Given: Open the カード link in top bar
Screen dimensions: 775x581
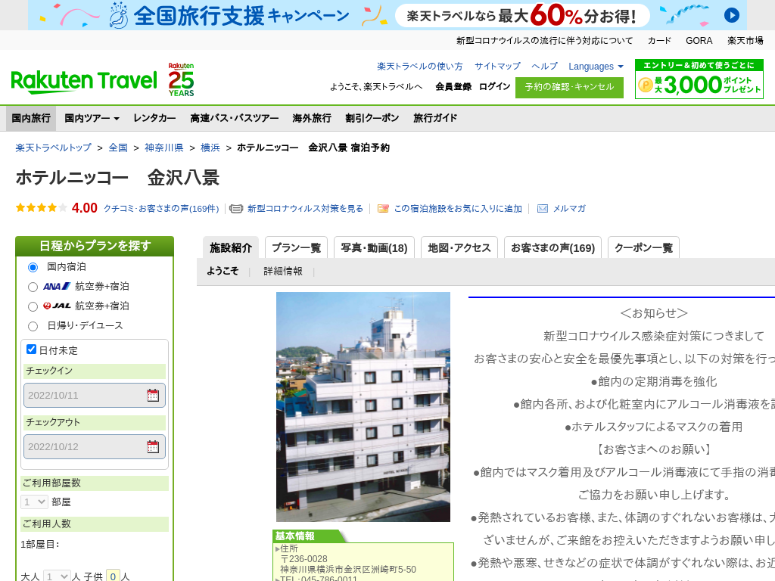Looking at the screenshot, I should [659, 41].
